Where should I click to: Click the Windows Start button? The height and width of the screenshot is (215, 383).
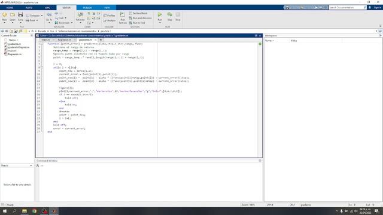(5, 211)
